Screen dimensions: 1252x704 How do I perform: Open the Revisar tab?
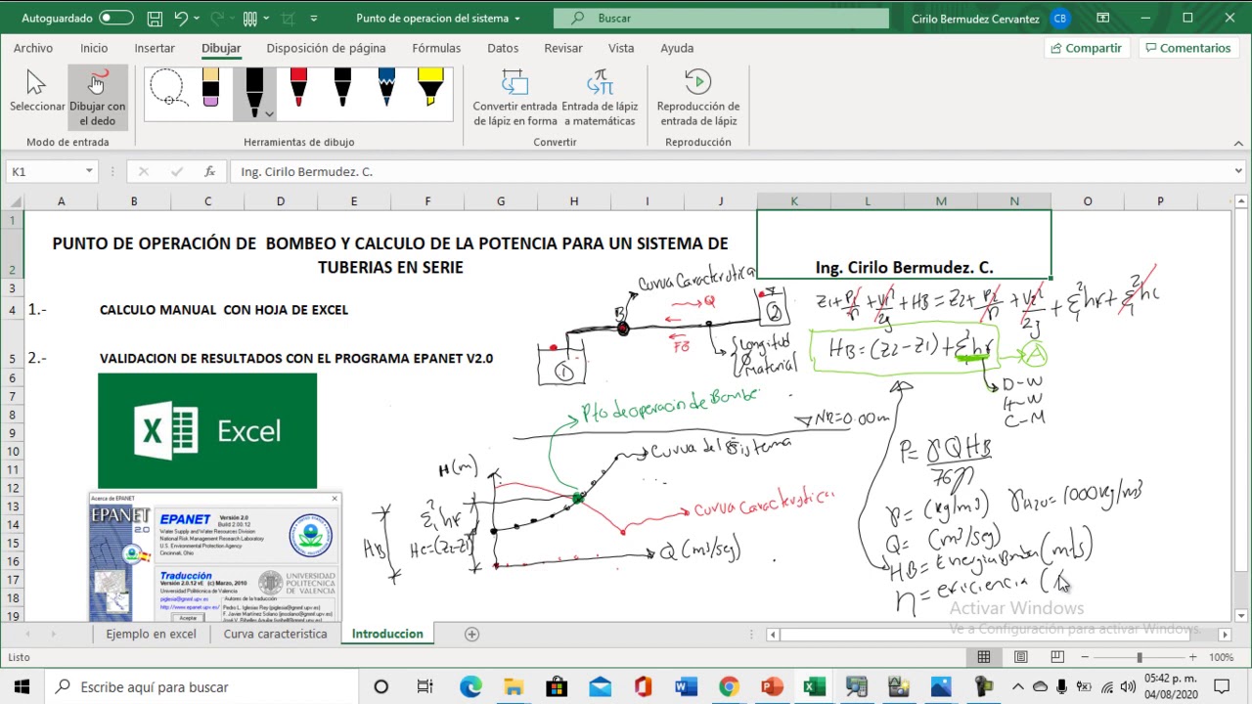click(x=563, y=48)
